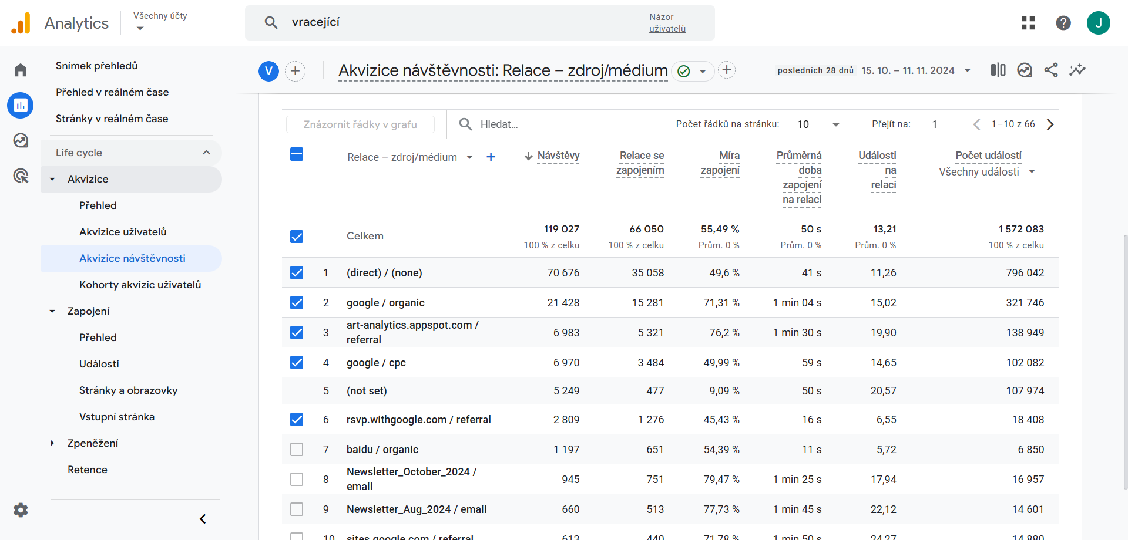Go to the next page of rows
The image size is (1128, 540).
point(1050,124)
